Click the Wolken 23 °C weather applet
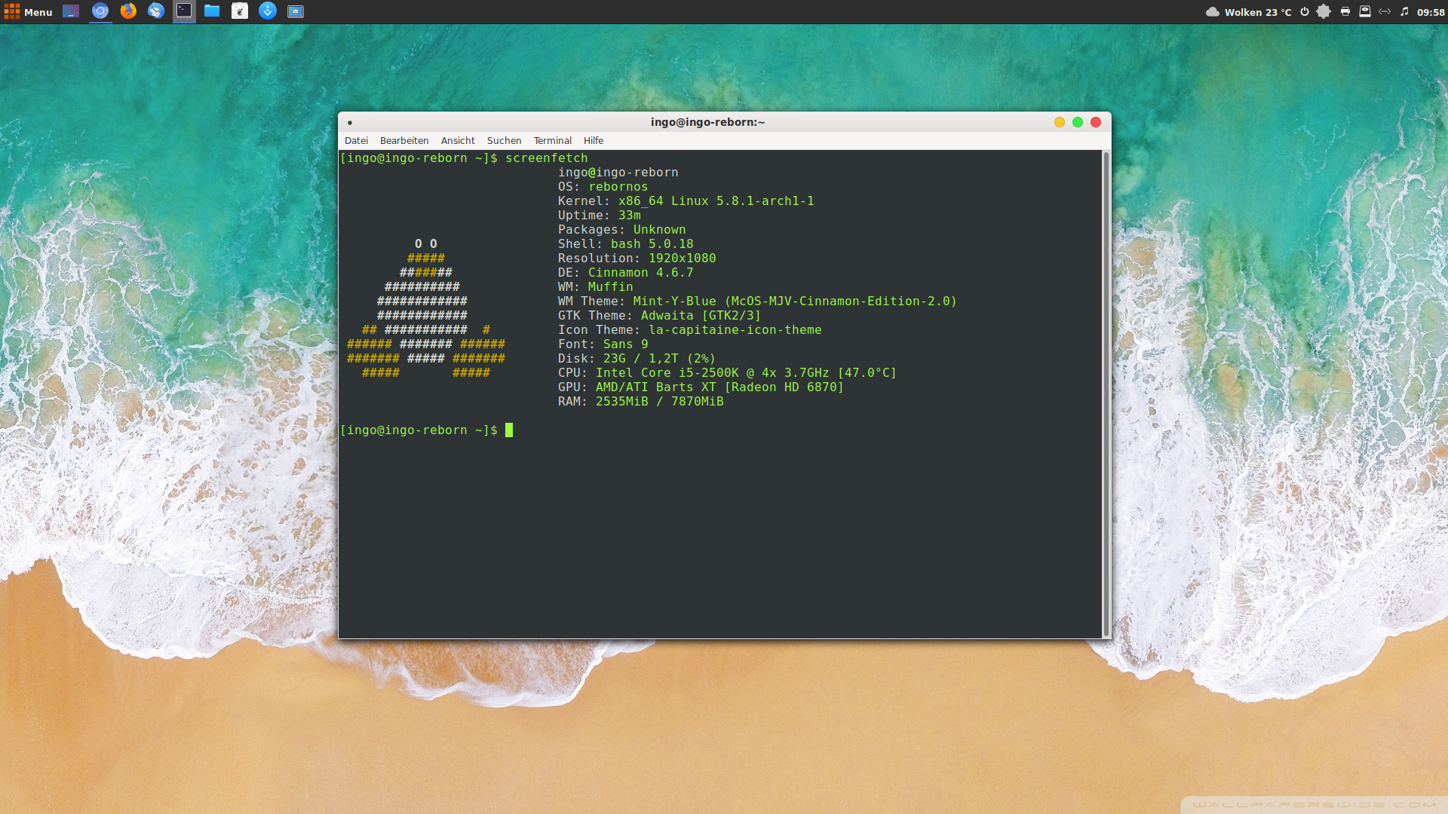This screenshot has width=1448, height=814. 1249,12
